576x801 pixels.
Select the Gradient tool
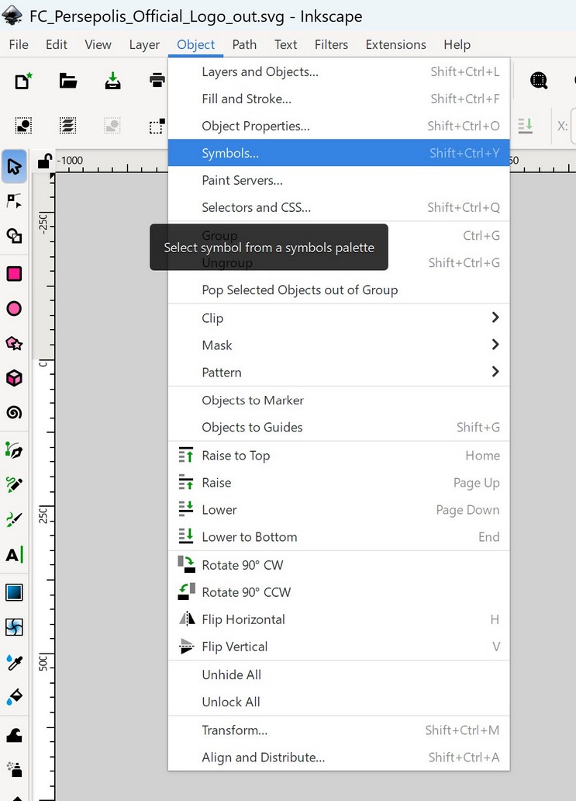[x=14, y=592]
